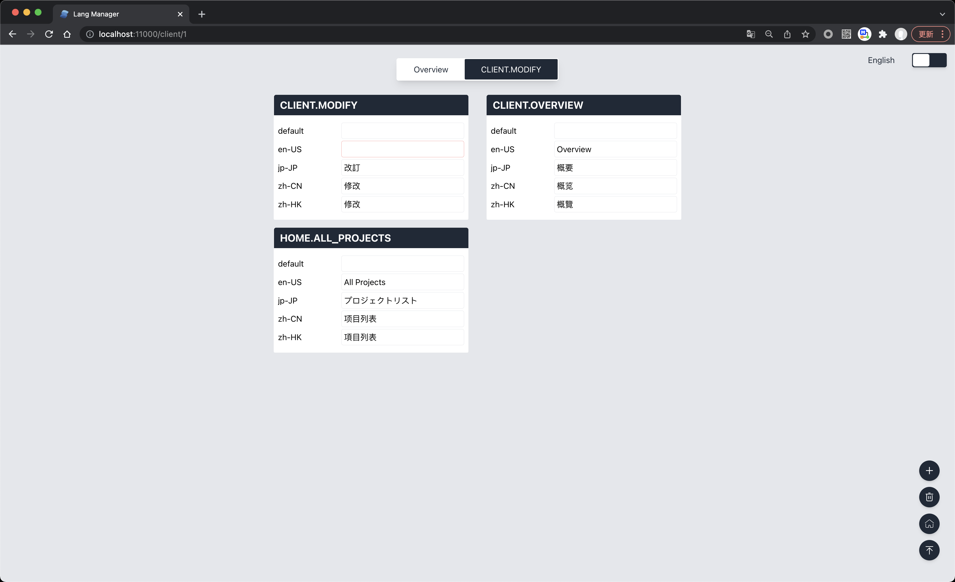Open the English language selector
This screenshot has width=955, height=582.
(x=881, y=60)
